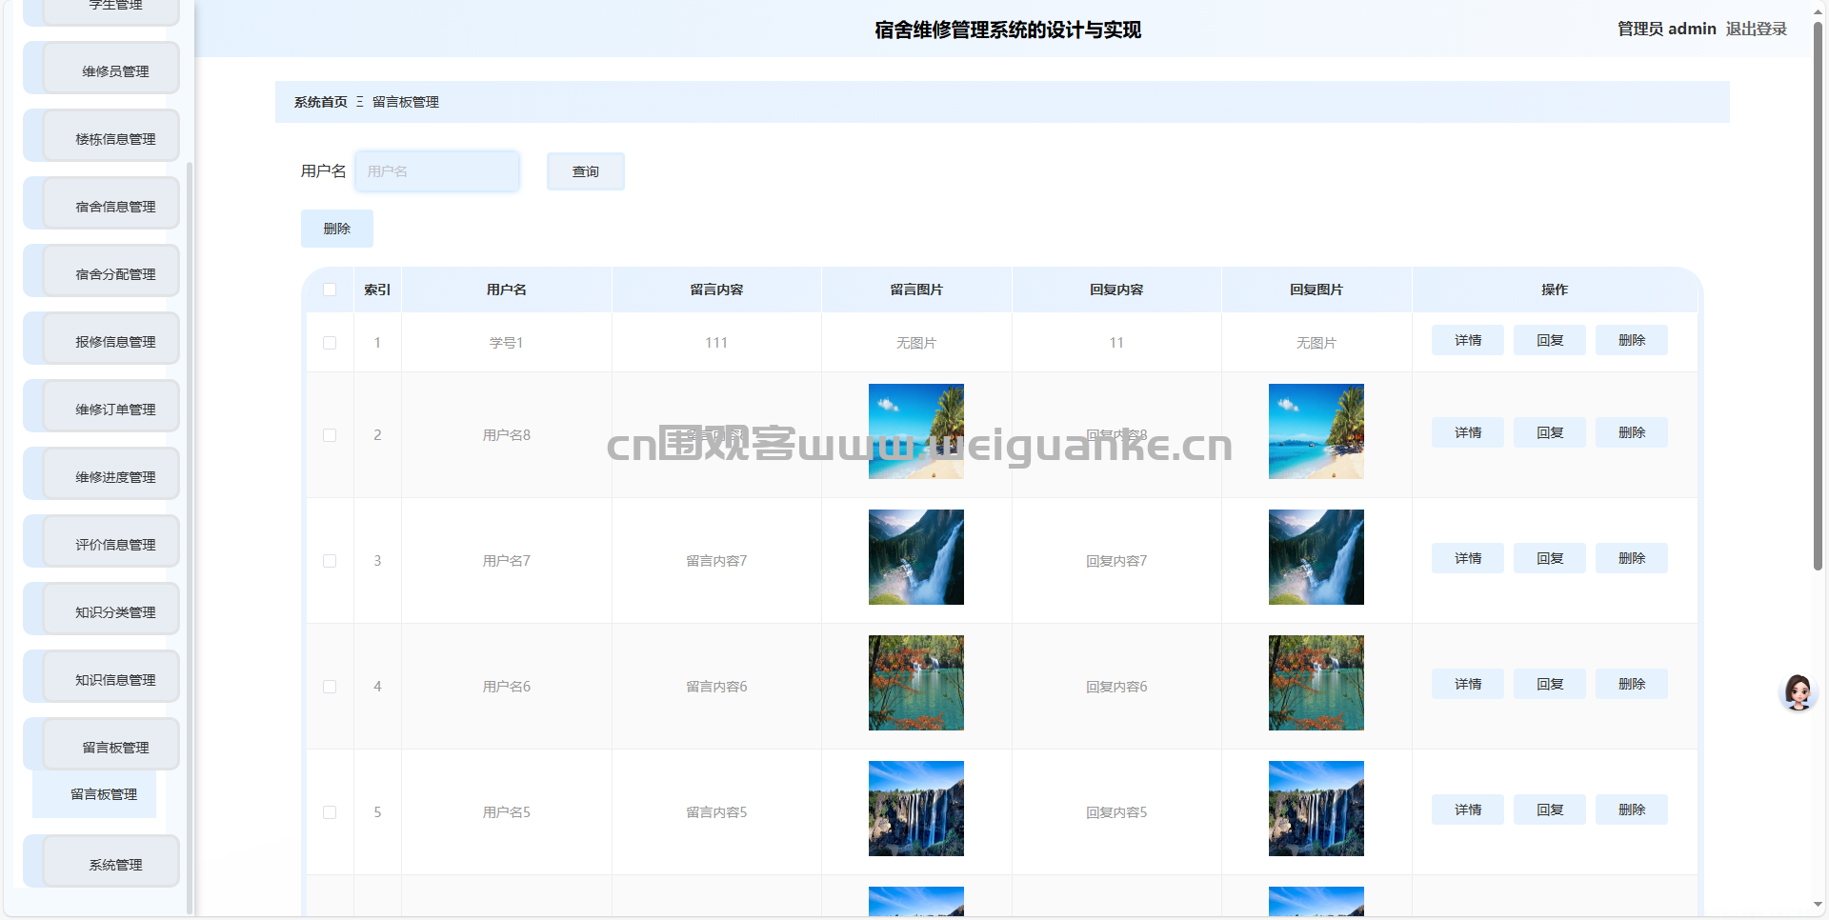Collapse the 留言板管理 parent menu
This screenshot has width=1829, height=920.
pyautogui.click(x=102, y=745)
